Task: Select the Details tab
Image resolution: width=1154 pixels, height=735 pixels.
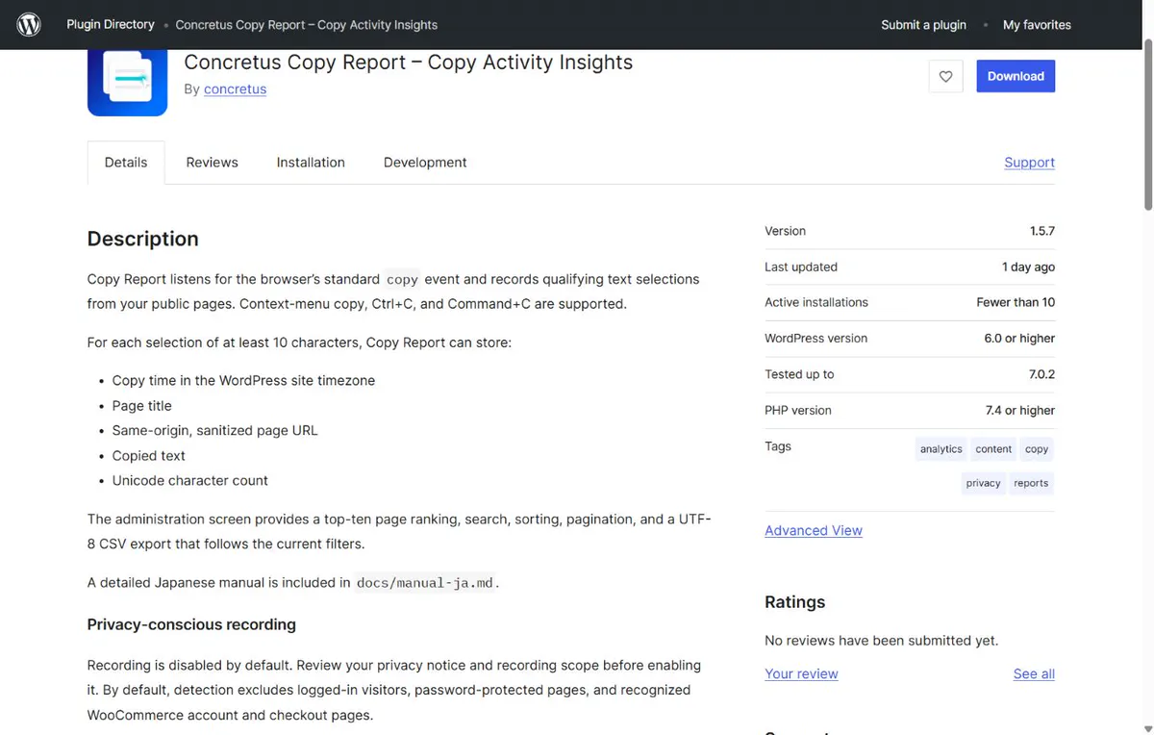Action: pos(126,163)
